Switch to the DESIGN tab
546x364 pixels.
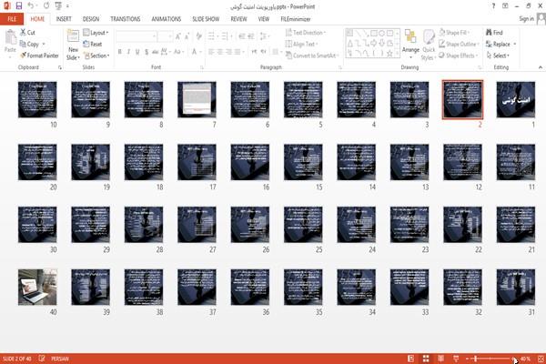coord(91,19)
